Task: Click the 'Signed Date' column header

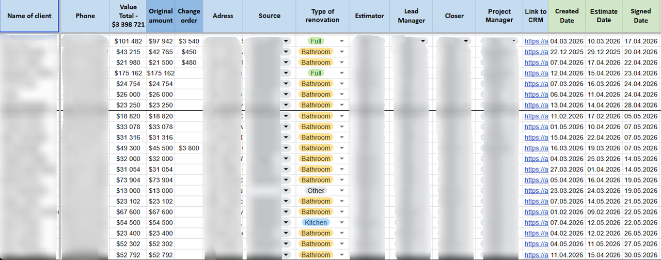Action: 641,16
